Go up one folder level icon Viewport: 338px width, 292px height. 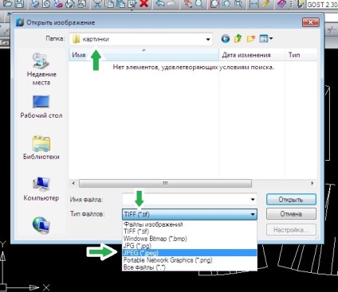(x=238, y=39)
